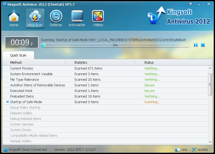Click the Kingsoft Cloud Connected status text
This screenshot has height=154, width=215.
28,150
